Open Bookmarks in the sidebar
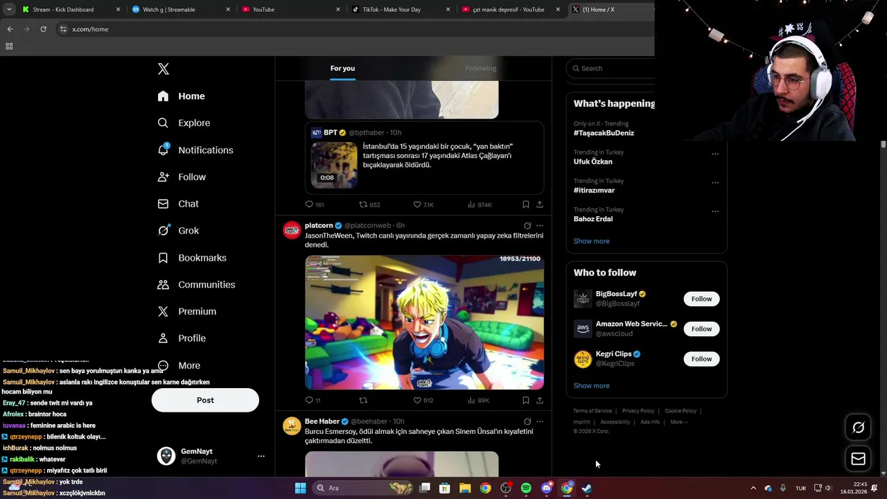 pos(193,258)
